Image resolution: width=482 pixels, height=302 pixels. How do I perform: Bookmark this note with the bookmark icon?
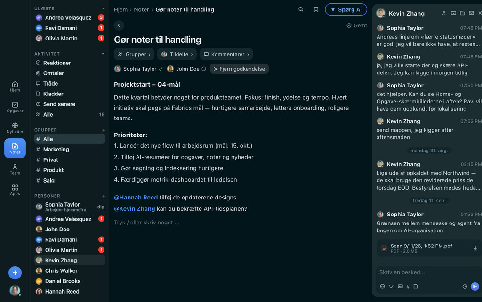(x=316, y=9)
